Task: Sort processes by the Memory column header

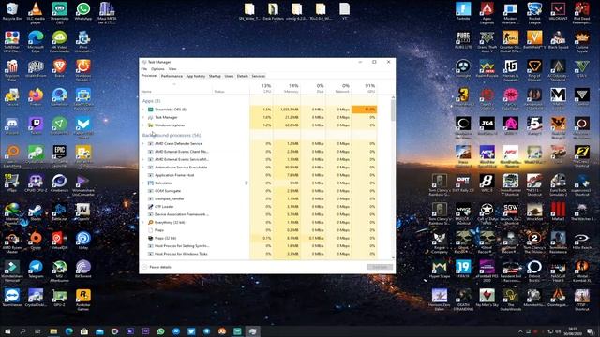Action: click(287, 88)
